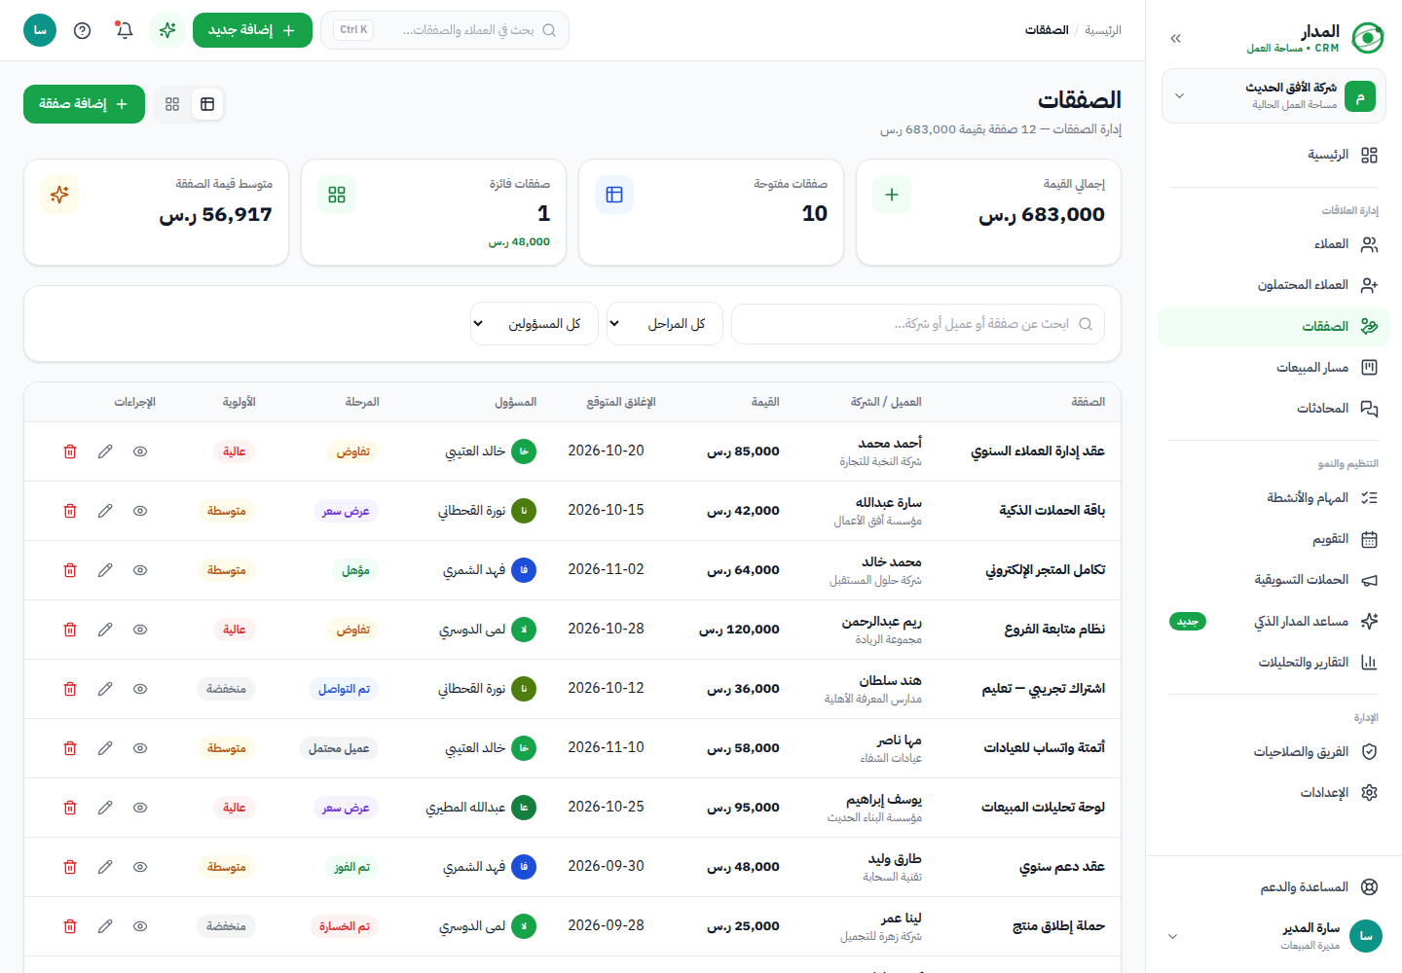
Task: Click إضافة جديد button in top bar
Action: coord(252,30)
